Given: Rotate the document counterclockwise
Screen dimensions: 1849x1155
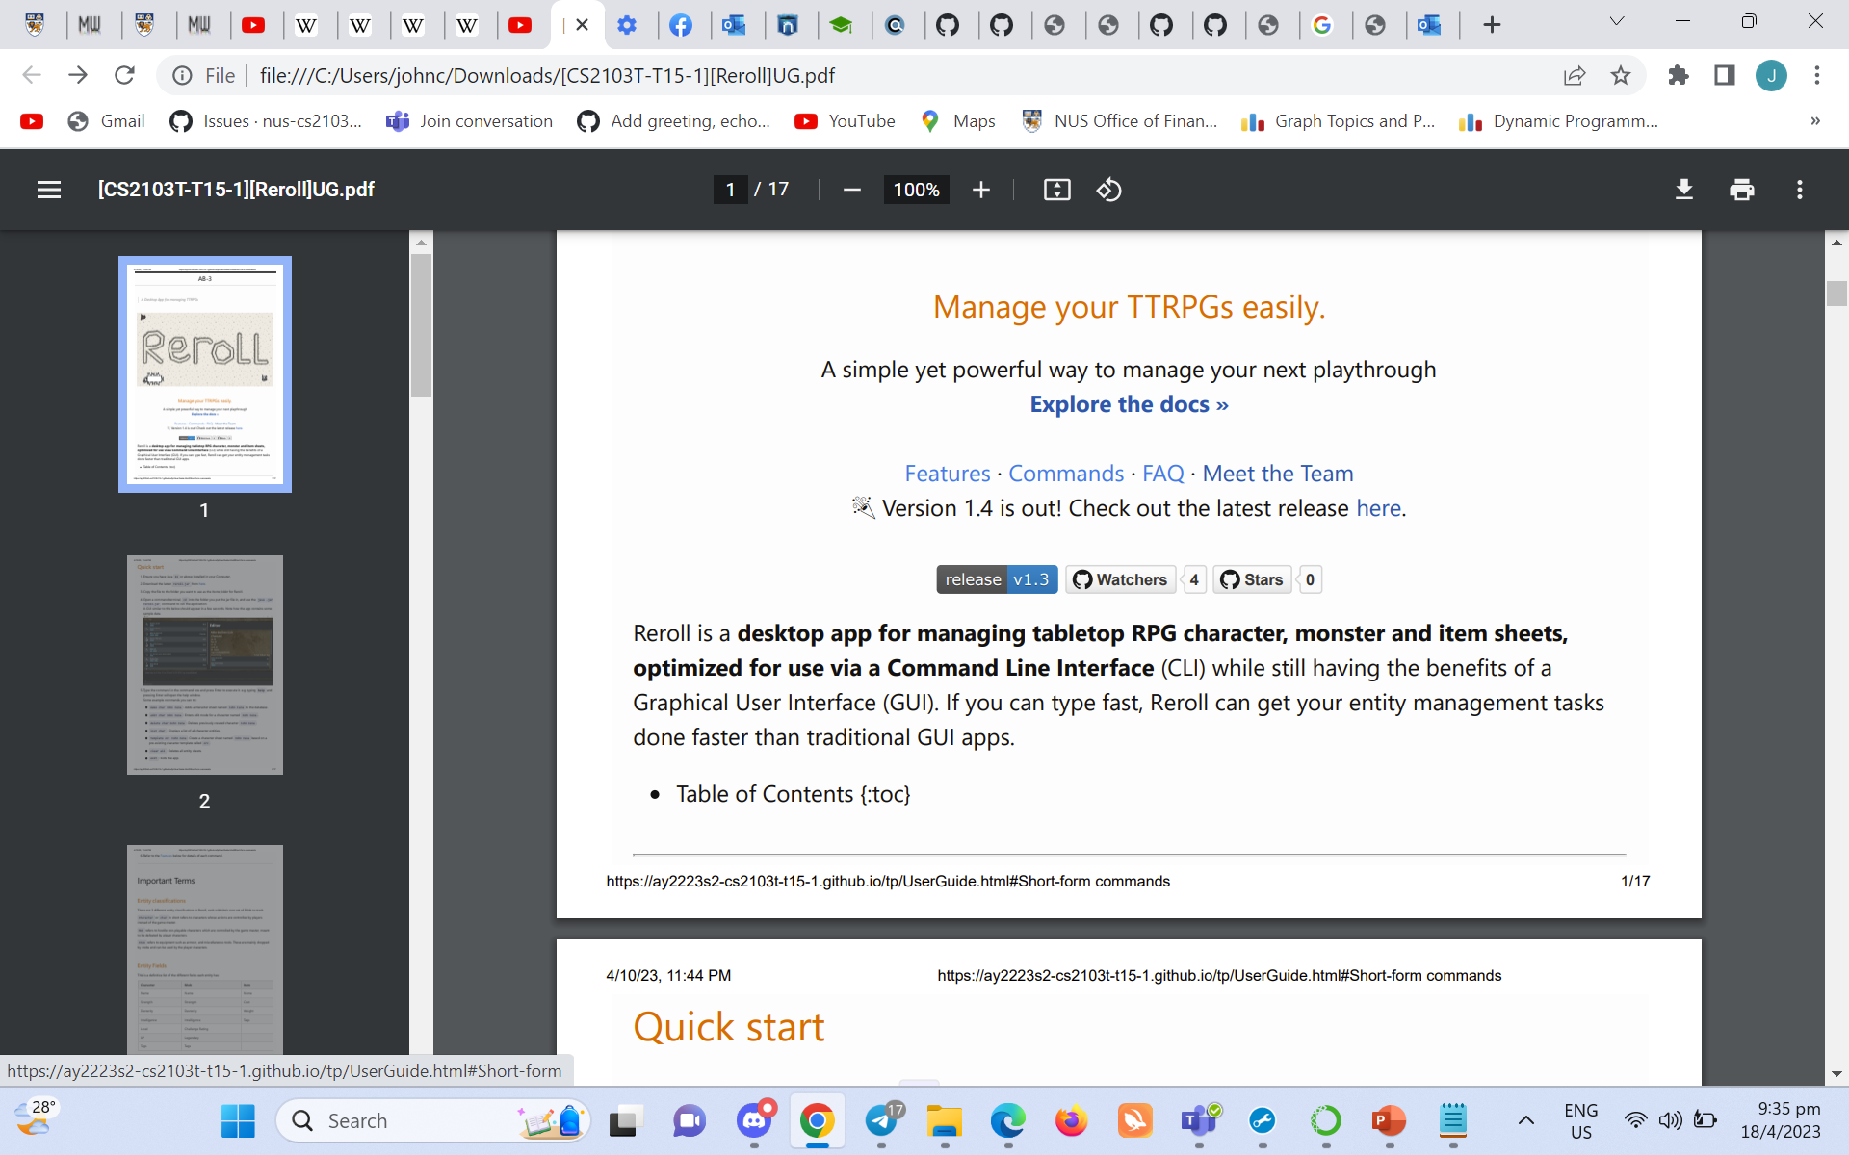Looking at the screenshot, I should (x=1108, y=190).
